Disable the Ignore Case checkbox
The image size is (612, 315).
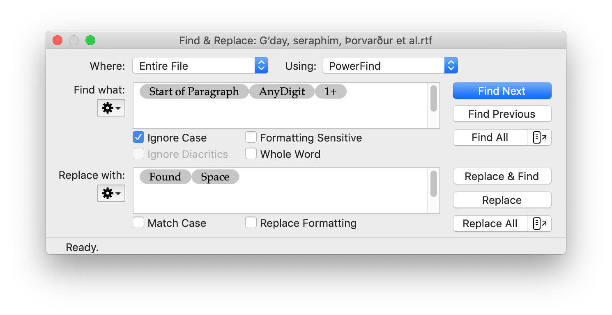139,137
